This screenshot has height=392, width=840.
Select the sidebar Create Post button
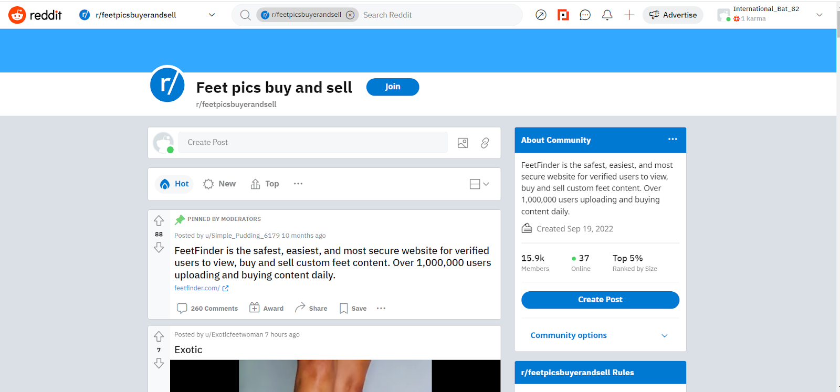pos(600,300)
